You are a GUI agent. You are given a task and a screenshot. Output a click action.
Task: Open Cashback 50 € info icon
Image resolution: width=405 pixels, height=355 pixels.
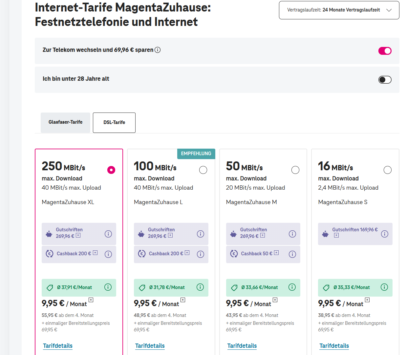[292, 254]
